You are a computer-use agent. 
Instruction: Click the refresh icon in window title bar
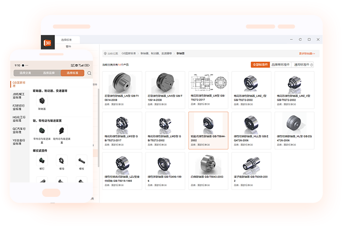coord(300,39)
